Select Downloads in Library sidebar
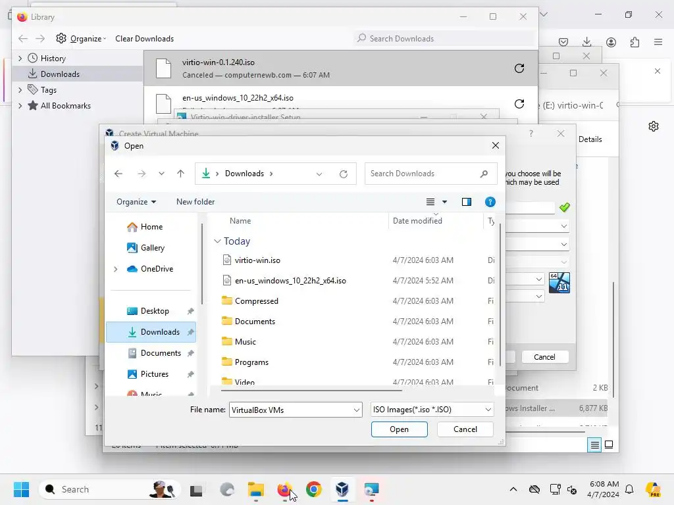Screen dimensions: 674x505 tap(60, 74)
